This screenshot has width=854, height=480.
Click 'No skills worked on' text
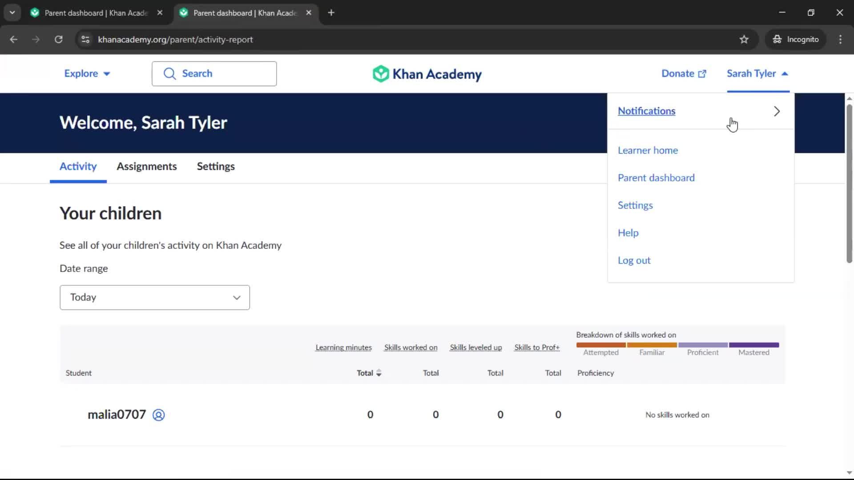coord(677,415)
